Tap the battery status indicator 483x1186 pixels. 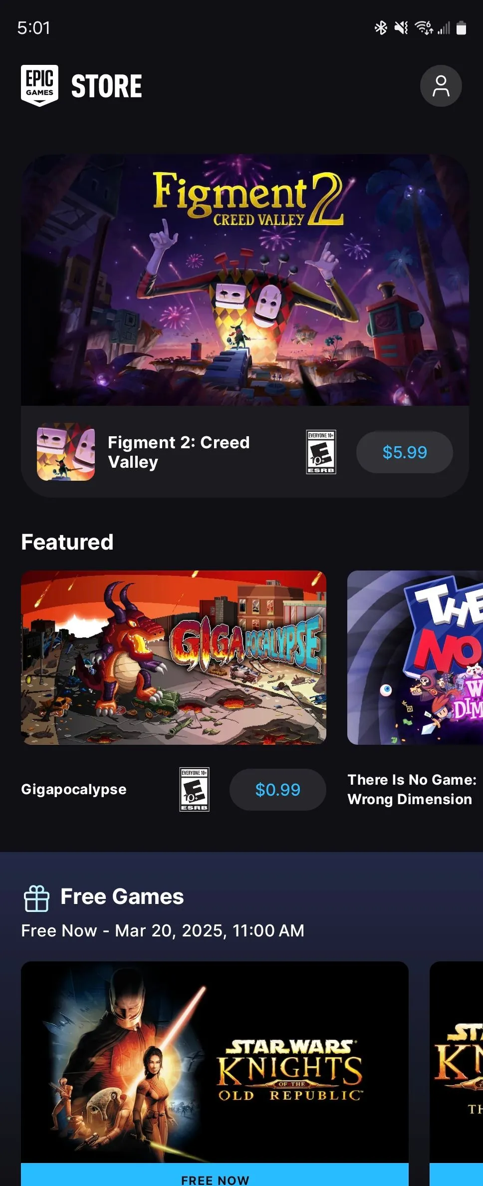pyautogui.click(x=460, y=28)
